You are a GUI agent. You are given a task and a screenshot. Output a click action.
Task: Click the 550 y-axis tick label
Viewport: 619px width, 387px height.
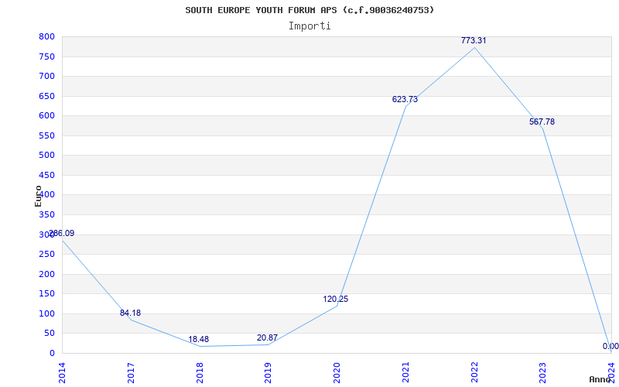point(46,136)
